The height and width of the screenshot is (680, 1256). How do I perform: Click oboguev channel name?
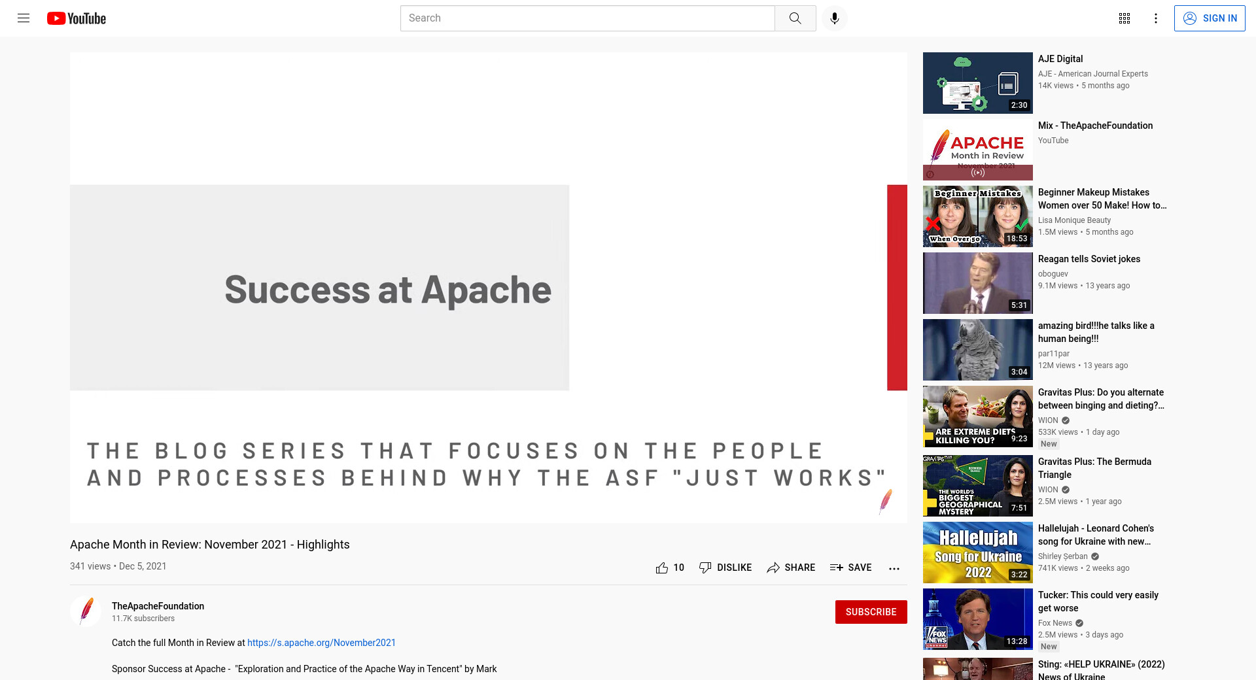[x=1053, y=274]
